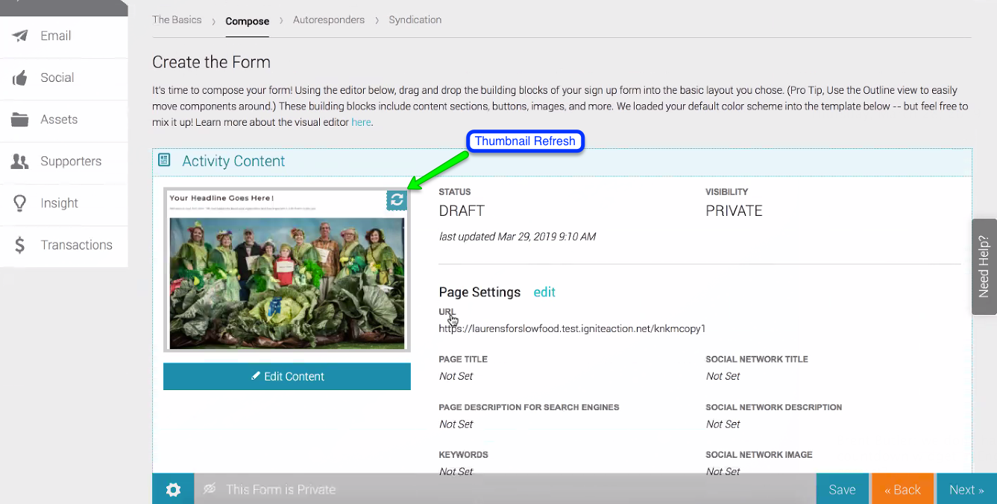Go to the Syndication step
Screen dimensions: 997x504
click(415, 20)
